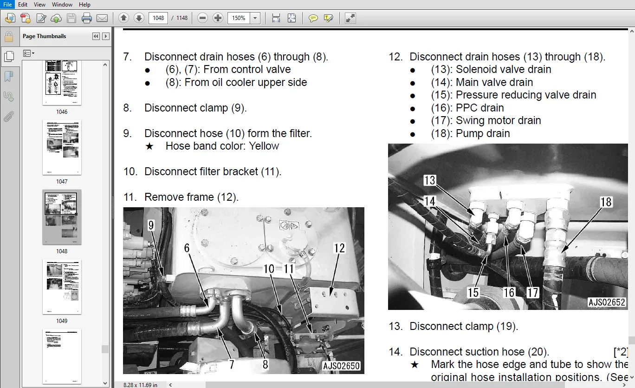This screenshot has width=635, height=388.
Task: Select page 1047 thumbnail
Action: pyautogui.click(x=62, y=147)
